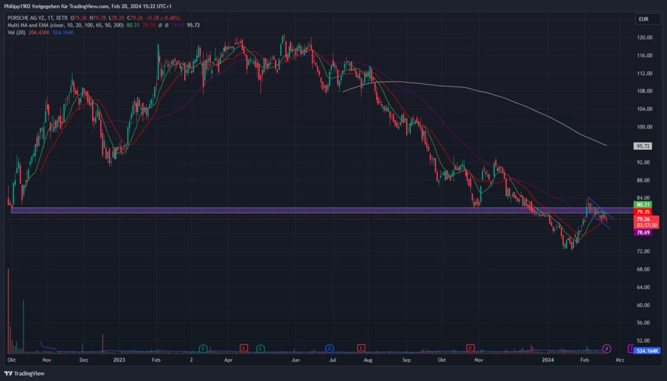Click the green earnings E marker above the "2" date label

[203, 348]
